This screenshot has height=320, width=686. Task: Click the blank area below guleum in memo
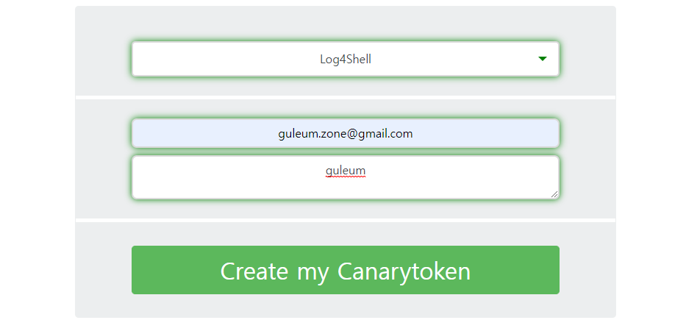point(345,188)
